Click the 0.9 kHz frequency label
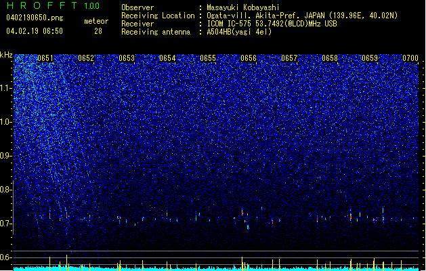 coord(6,156)
